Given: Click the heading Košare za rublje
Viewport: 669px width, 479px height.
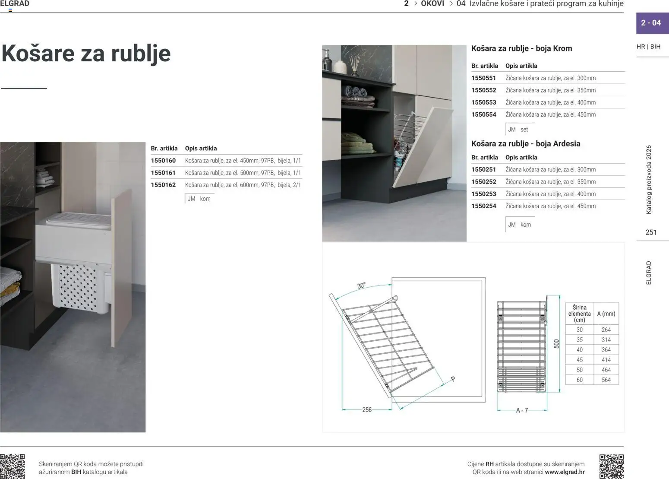Looking at the screenshot, I should pyautogui.click(x=85, y=54).
